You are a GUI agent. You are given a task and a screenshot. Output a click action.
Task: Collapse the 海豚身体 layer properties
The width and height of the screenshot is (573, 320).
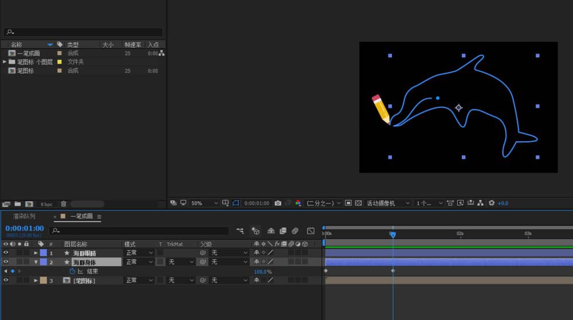[x=36, y=262]
